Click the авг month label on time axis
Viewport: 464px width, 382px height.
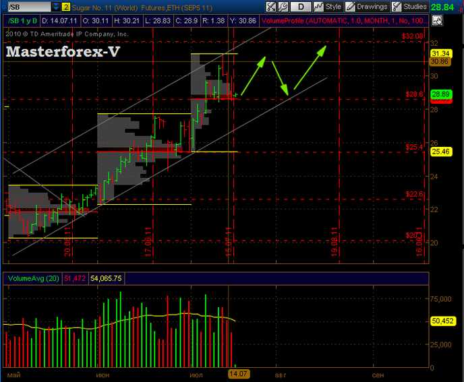pos(281,375)
